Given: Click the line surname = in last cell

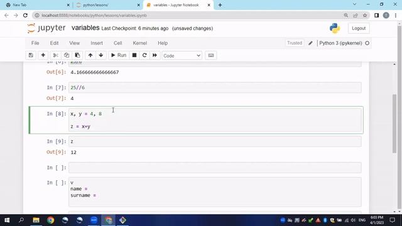Looking at the screenshot, I should [84, 195].
